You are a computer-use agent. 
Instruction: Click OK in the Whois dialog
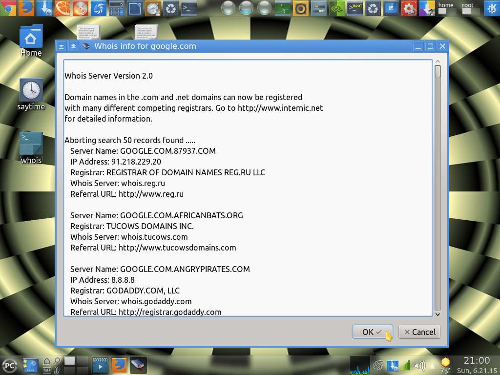[373, 332]
